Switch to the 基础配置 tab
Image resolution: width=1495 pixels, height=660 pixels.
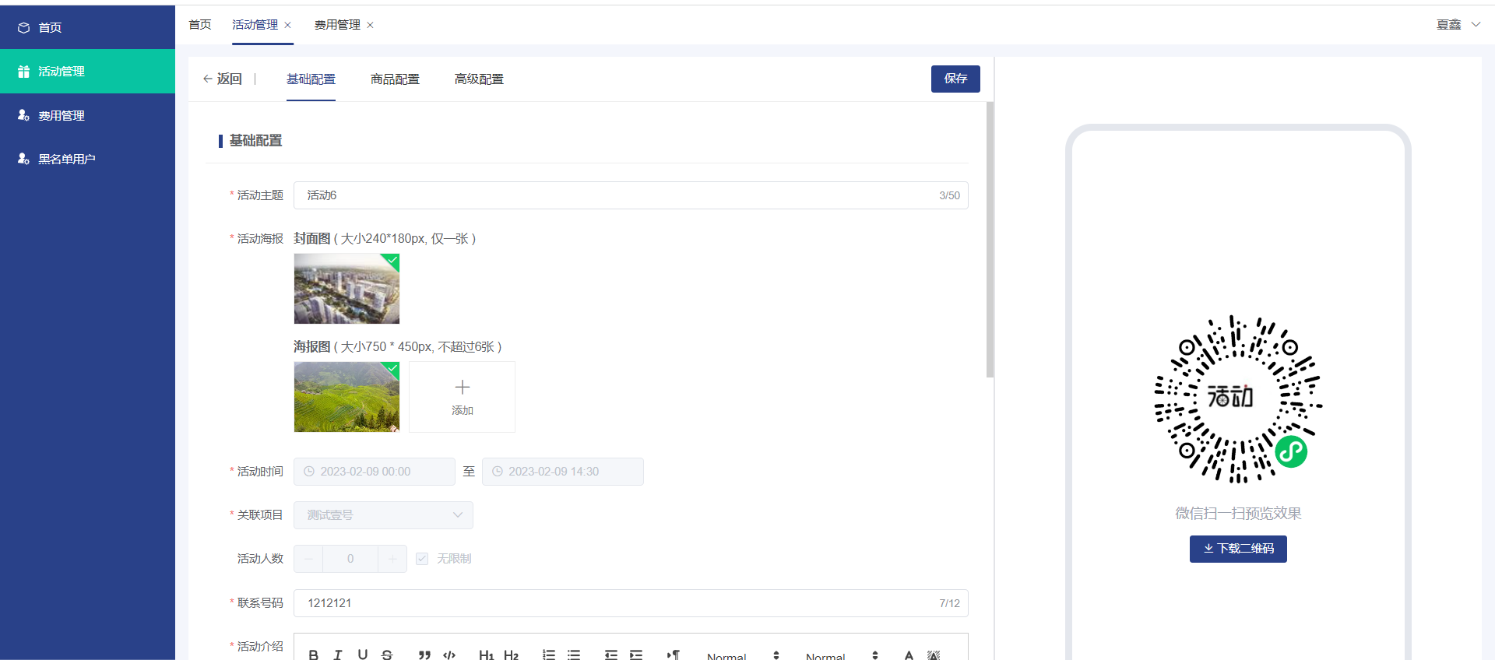[x=311, y=79]
